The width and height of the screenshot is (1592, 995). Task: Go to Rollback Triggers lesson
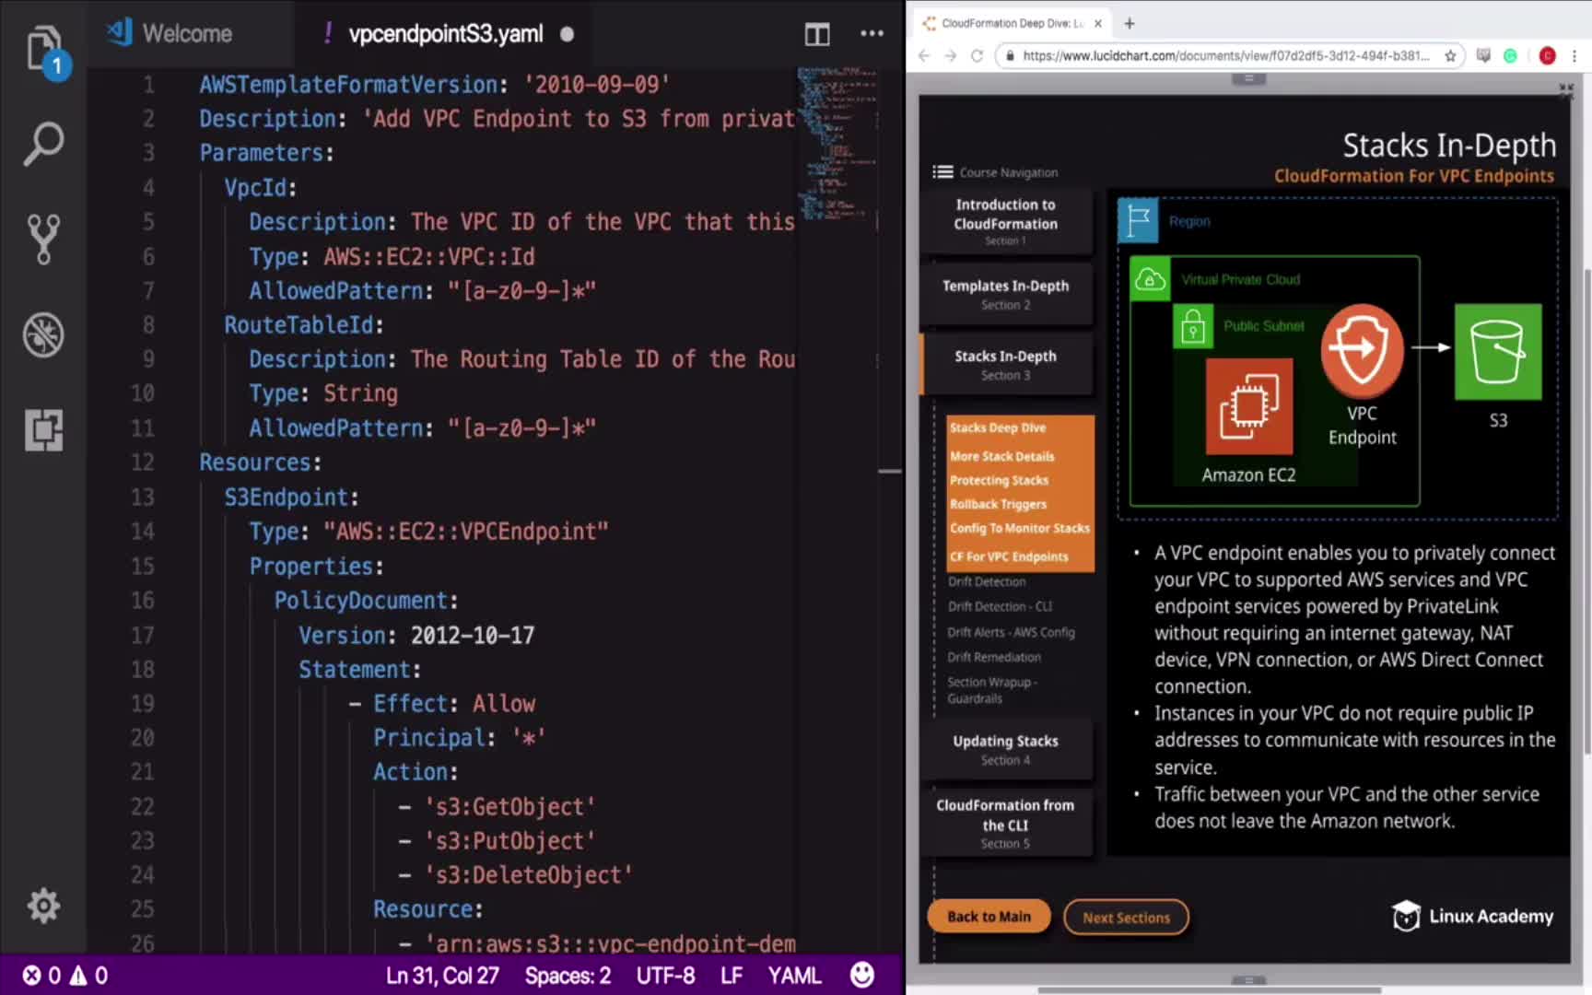999,504
